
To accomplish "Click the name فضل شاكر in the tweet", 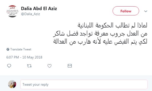I will 64,34.
